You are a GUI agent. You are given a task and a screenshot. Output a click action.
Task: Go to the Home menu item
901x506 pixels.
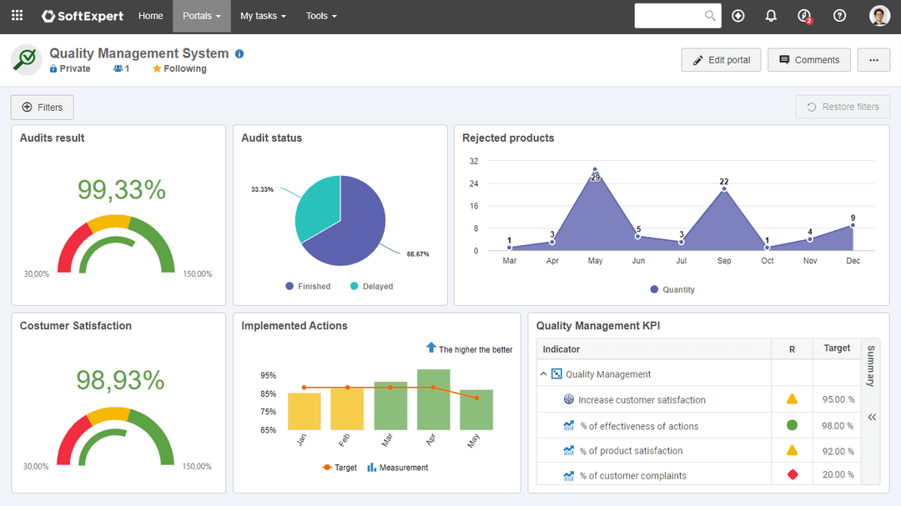pos(150,16)
